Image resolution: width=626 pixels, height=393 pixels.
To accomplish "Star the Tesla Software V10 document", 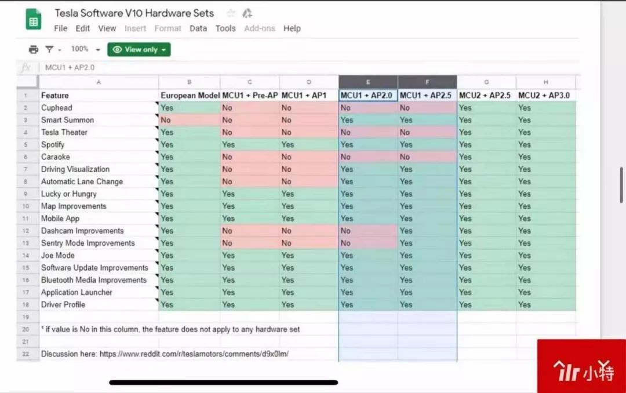I will 231,13.
